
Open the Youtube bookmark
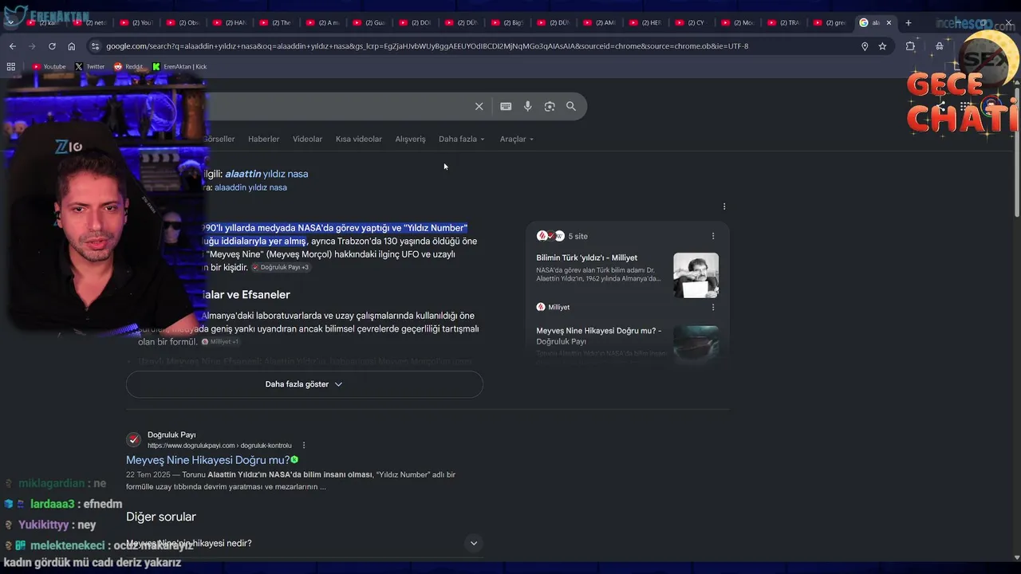click(49, 67)
